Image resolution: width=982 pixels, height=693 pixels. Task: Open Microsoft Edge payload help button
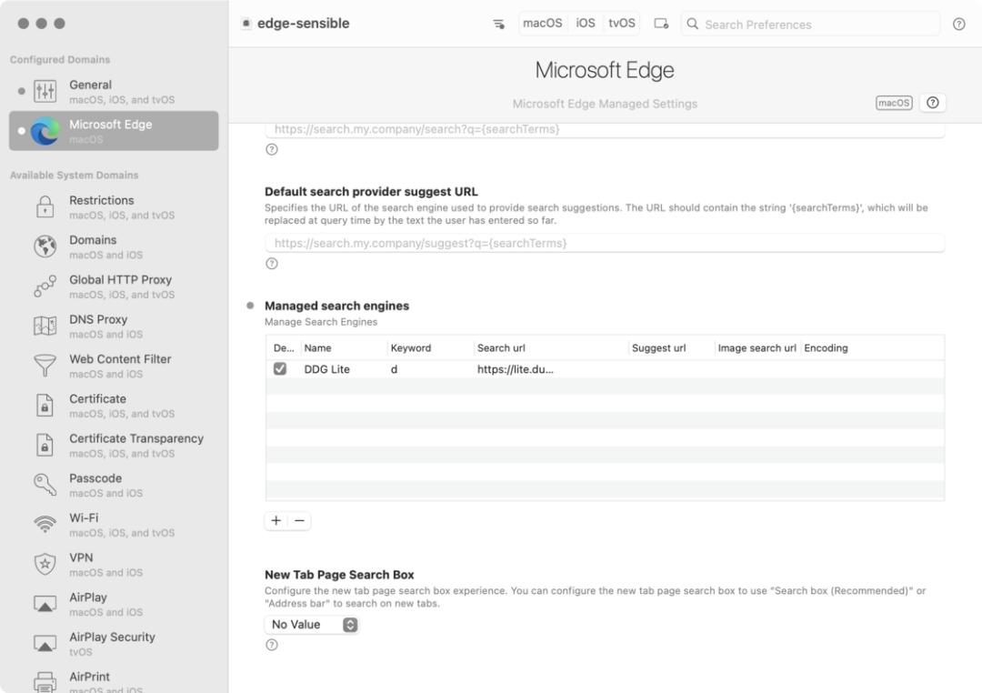933,103
